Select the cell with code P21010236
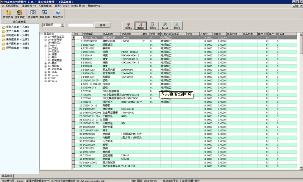The width and height of the screenshot is (303, 182). pyautogui.click(x=92, y=45)
